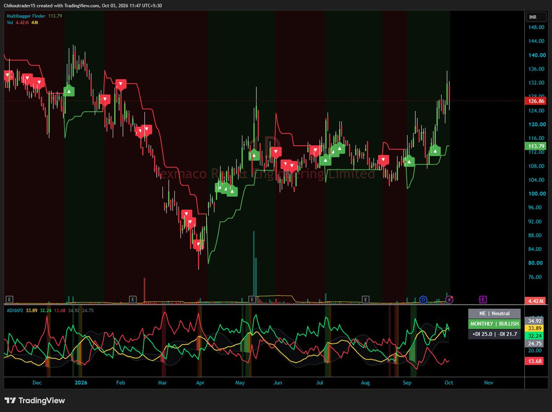This screenshot has width=552, height=412.
Task: Click the green buy arrow in late December
Action: (x=69, y=91)
